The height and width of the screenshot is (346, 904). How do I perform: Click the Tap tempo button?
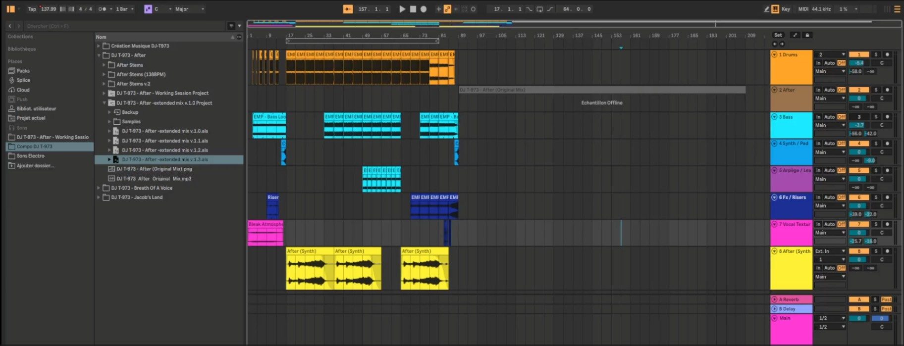point(32,9)
